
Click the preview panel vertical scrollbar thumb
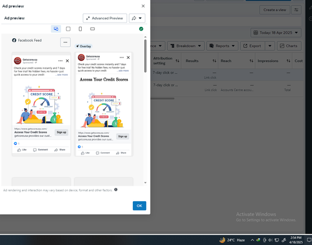point(145,56)
